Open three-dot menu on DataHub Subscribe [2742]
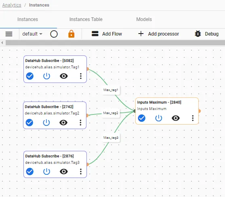The height and width of the screenshot is (197, 225). (80, 123)
